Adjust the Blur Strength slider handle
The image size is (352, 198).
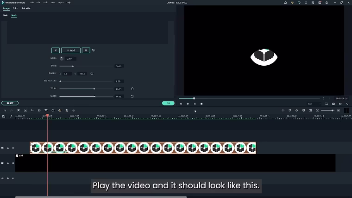(x=60, y=81)
